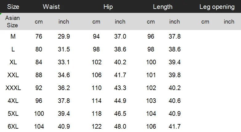Click the 6XL size row label
This screenshot has width=241, height=132.
pyautogui.click(x=13, y=126)
